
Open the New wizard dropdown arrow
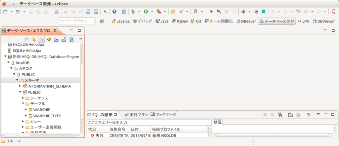[x=12, y=12]
